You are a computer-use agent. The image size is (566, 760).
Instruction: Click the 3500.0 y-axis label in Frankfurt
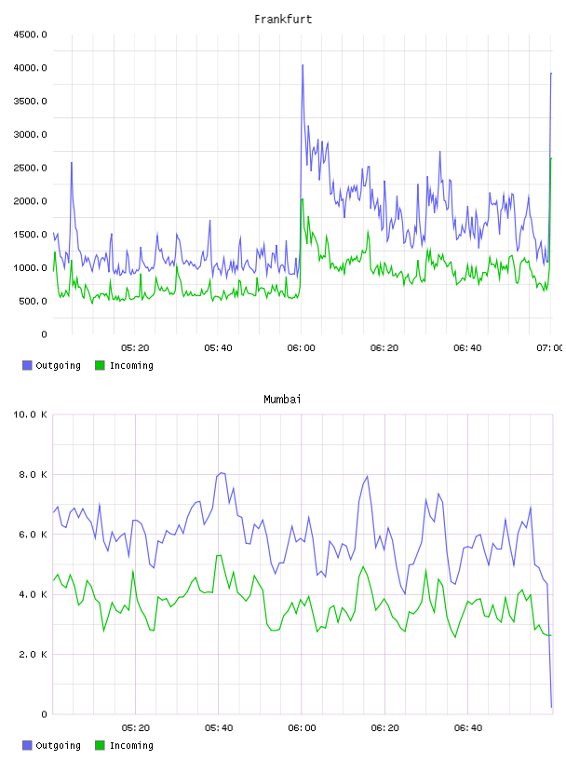click(x=30, y=102)
